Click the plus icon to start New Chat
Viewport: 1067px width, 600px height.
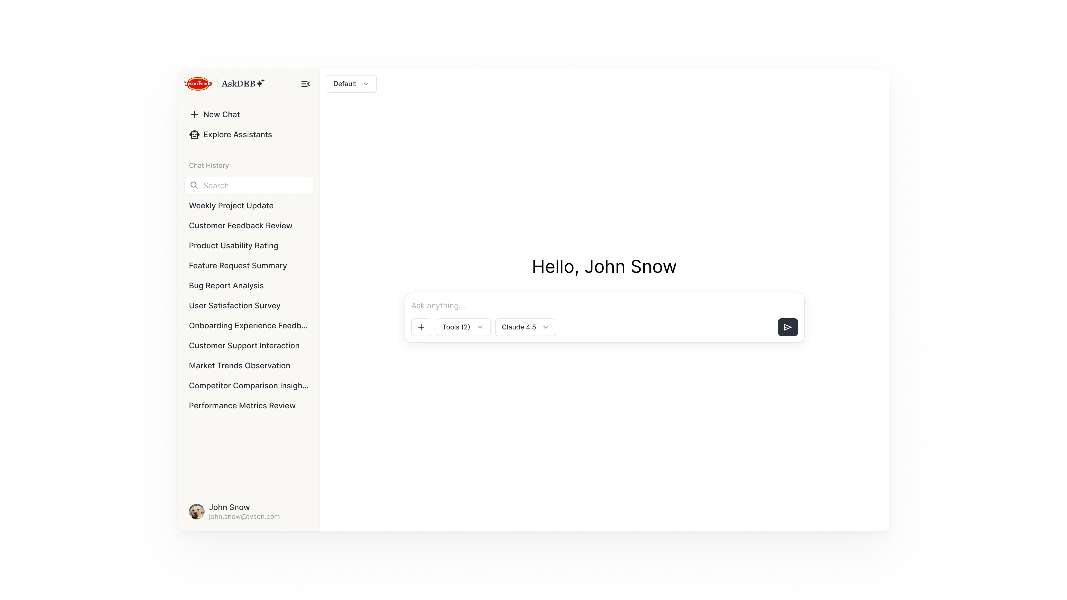tap(194, 114)
